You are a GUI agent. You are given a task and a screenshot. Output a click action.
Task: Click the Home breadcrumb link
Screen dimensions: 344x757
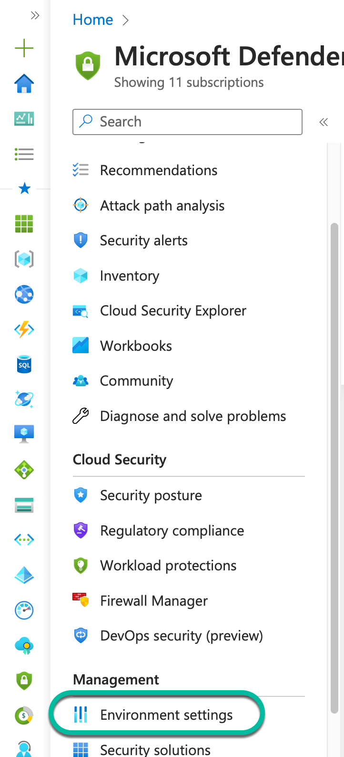point(93,20)
